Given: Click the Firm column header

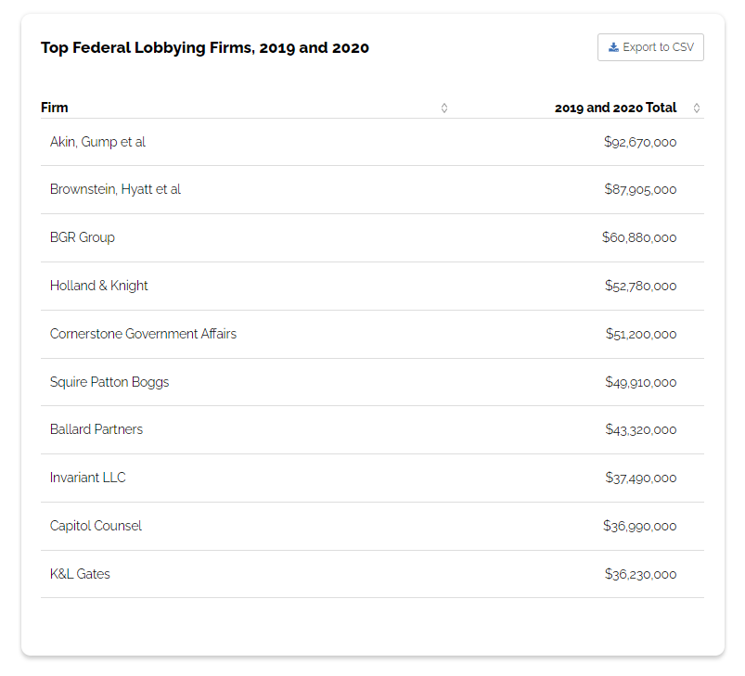Looking at the screenshot, I should 55,108.
